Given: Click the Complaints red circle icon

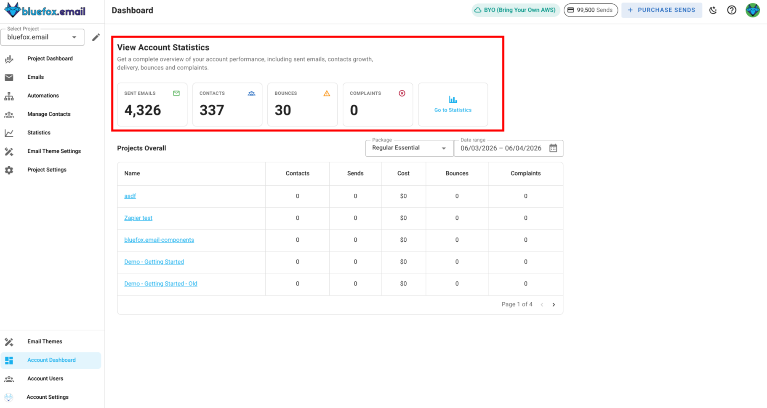Looking at the screenshot, I should (402, 93).
